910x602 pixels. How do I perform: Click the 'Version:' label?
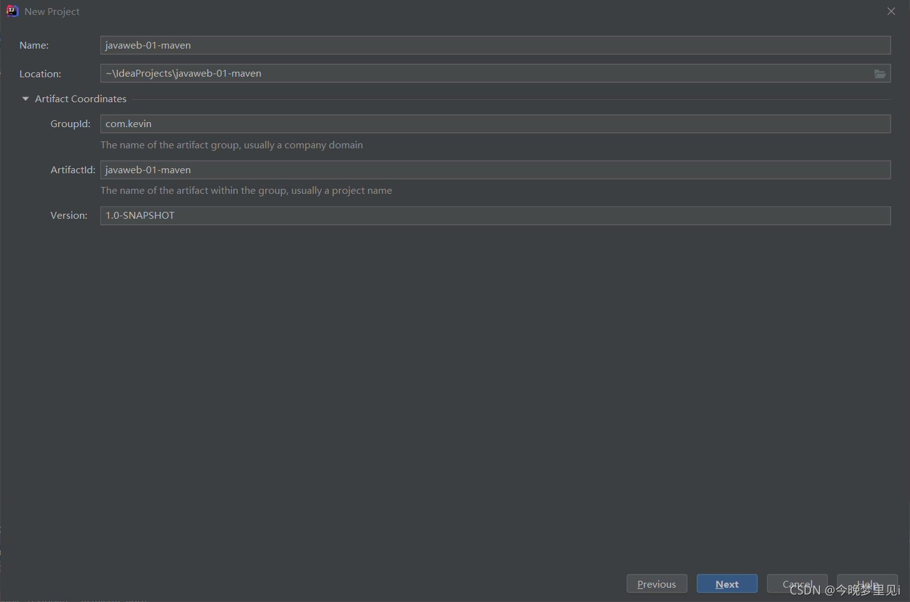(69, 216)
